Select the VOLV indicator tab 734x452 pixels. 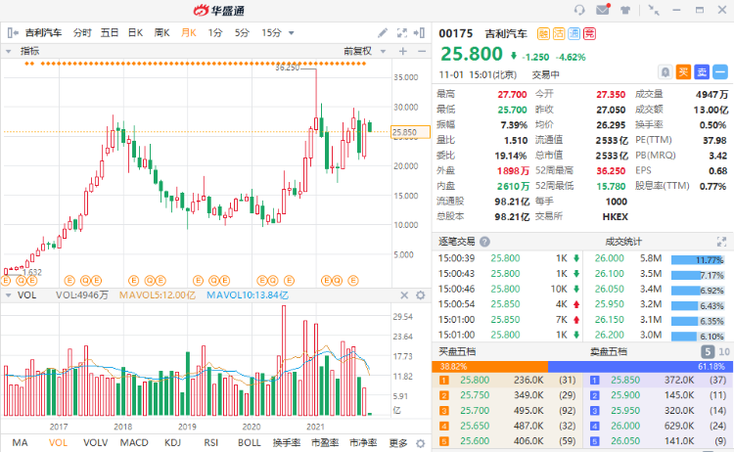pos(96,442)
